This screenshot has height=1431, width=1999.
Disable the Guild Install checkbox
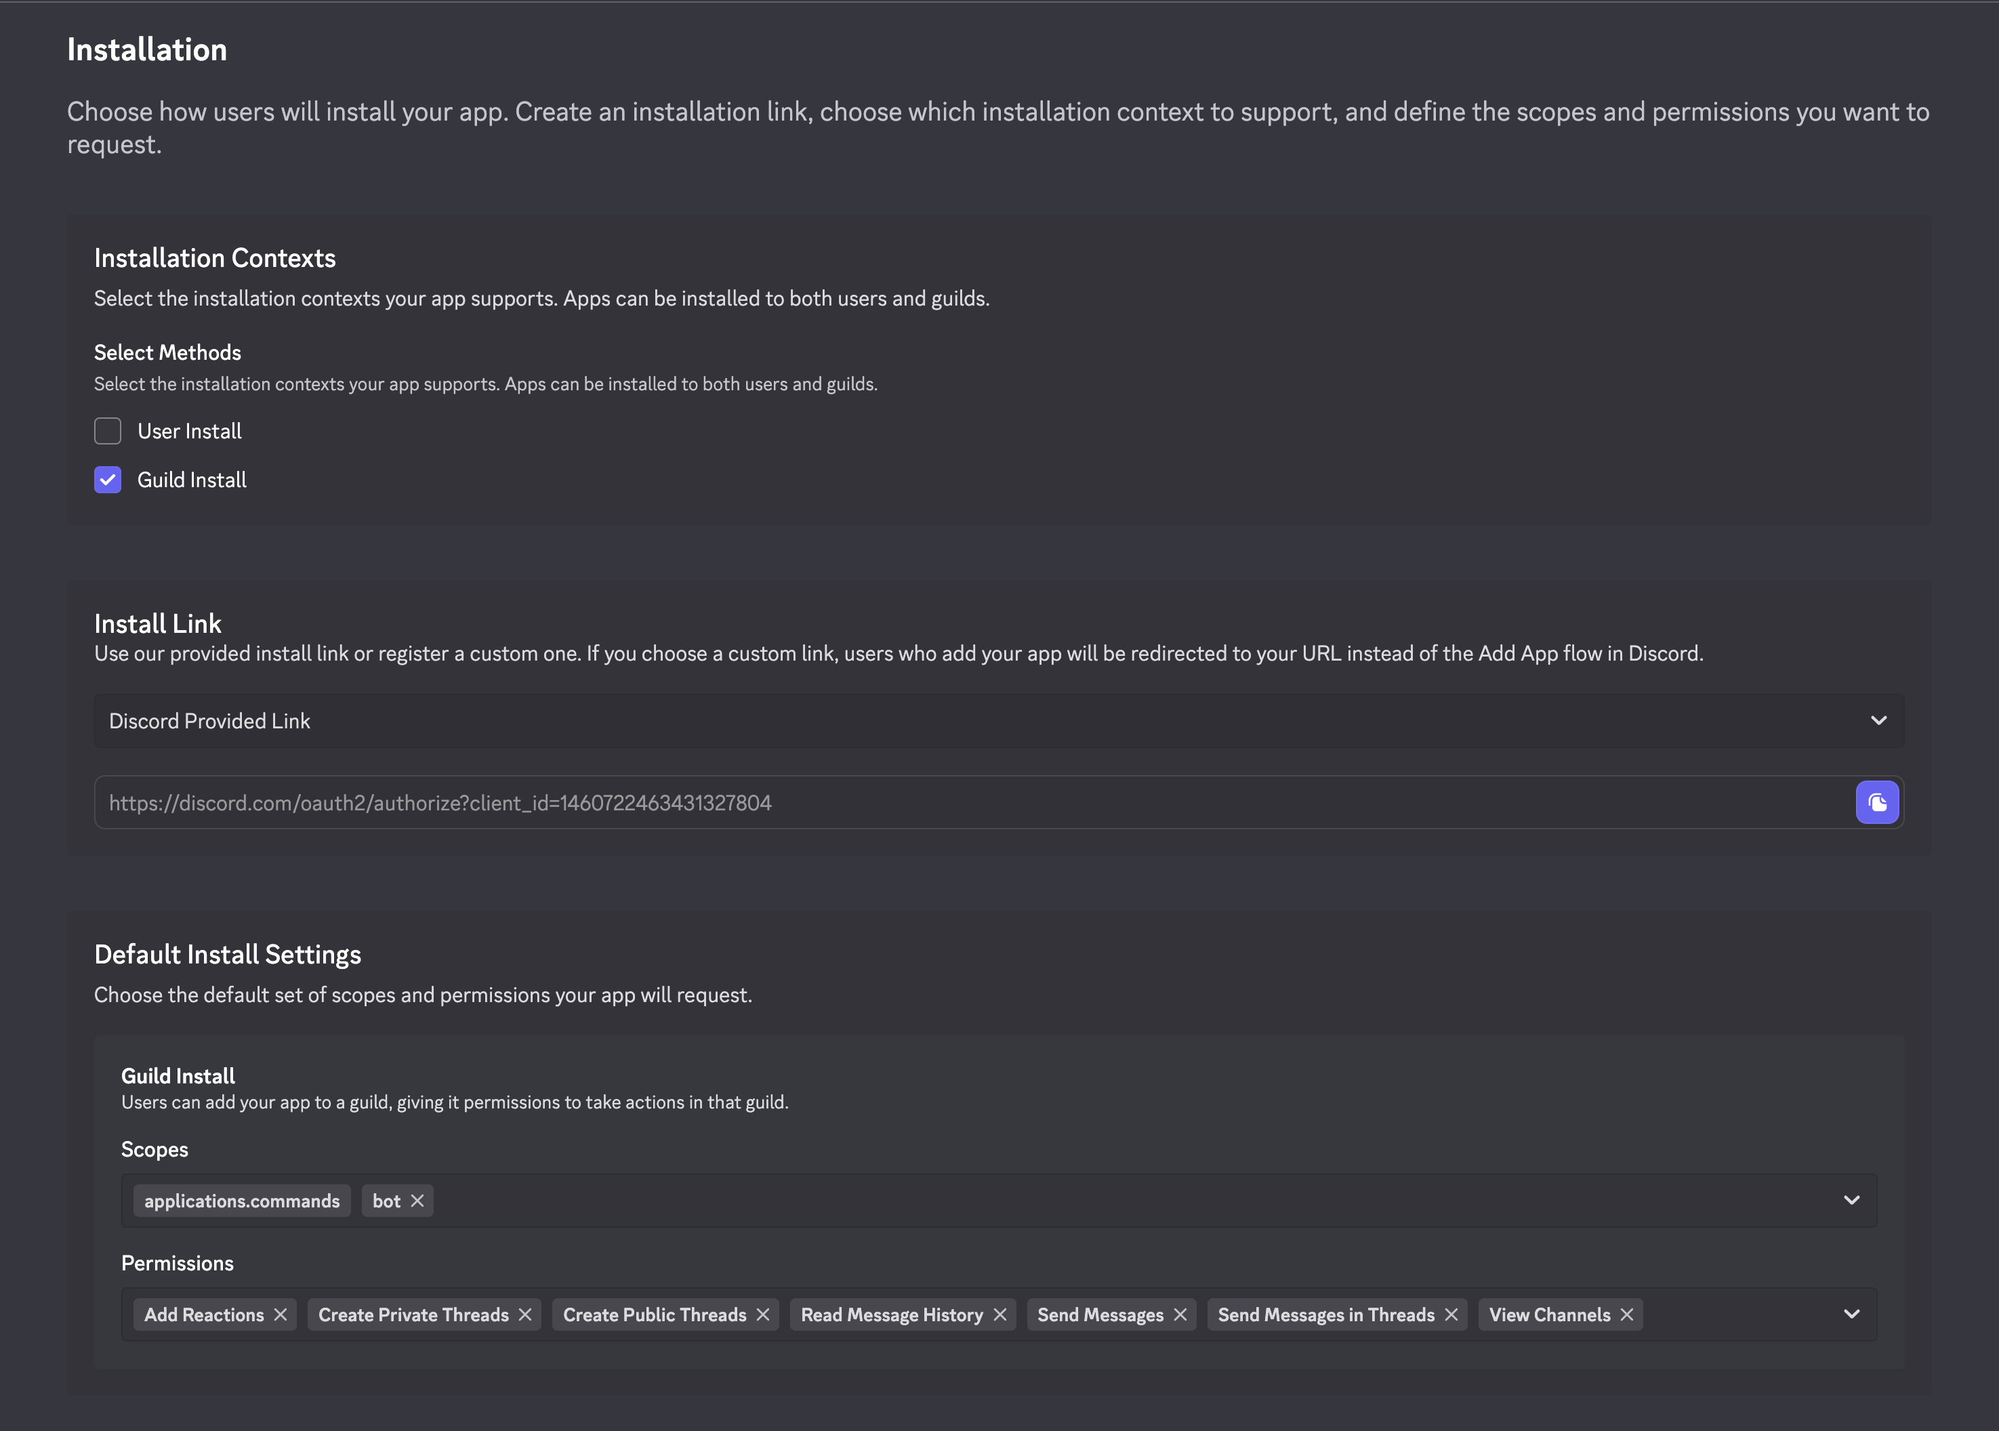click(x=108, y=479)
